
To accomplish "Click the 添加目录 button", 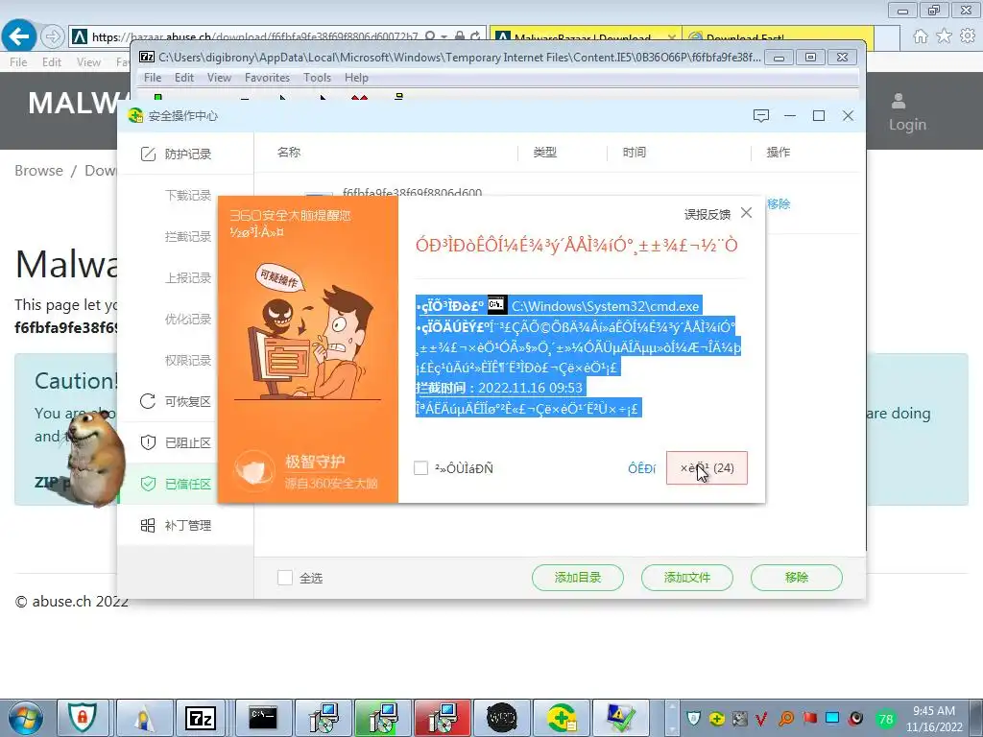I will 577,577.
